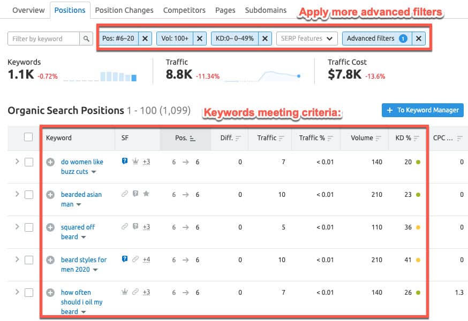Click the keyword search magnifier icon
468x321 pixels.
(86, 39)
